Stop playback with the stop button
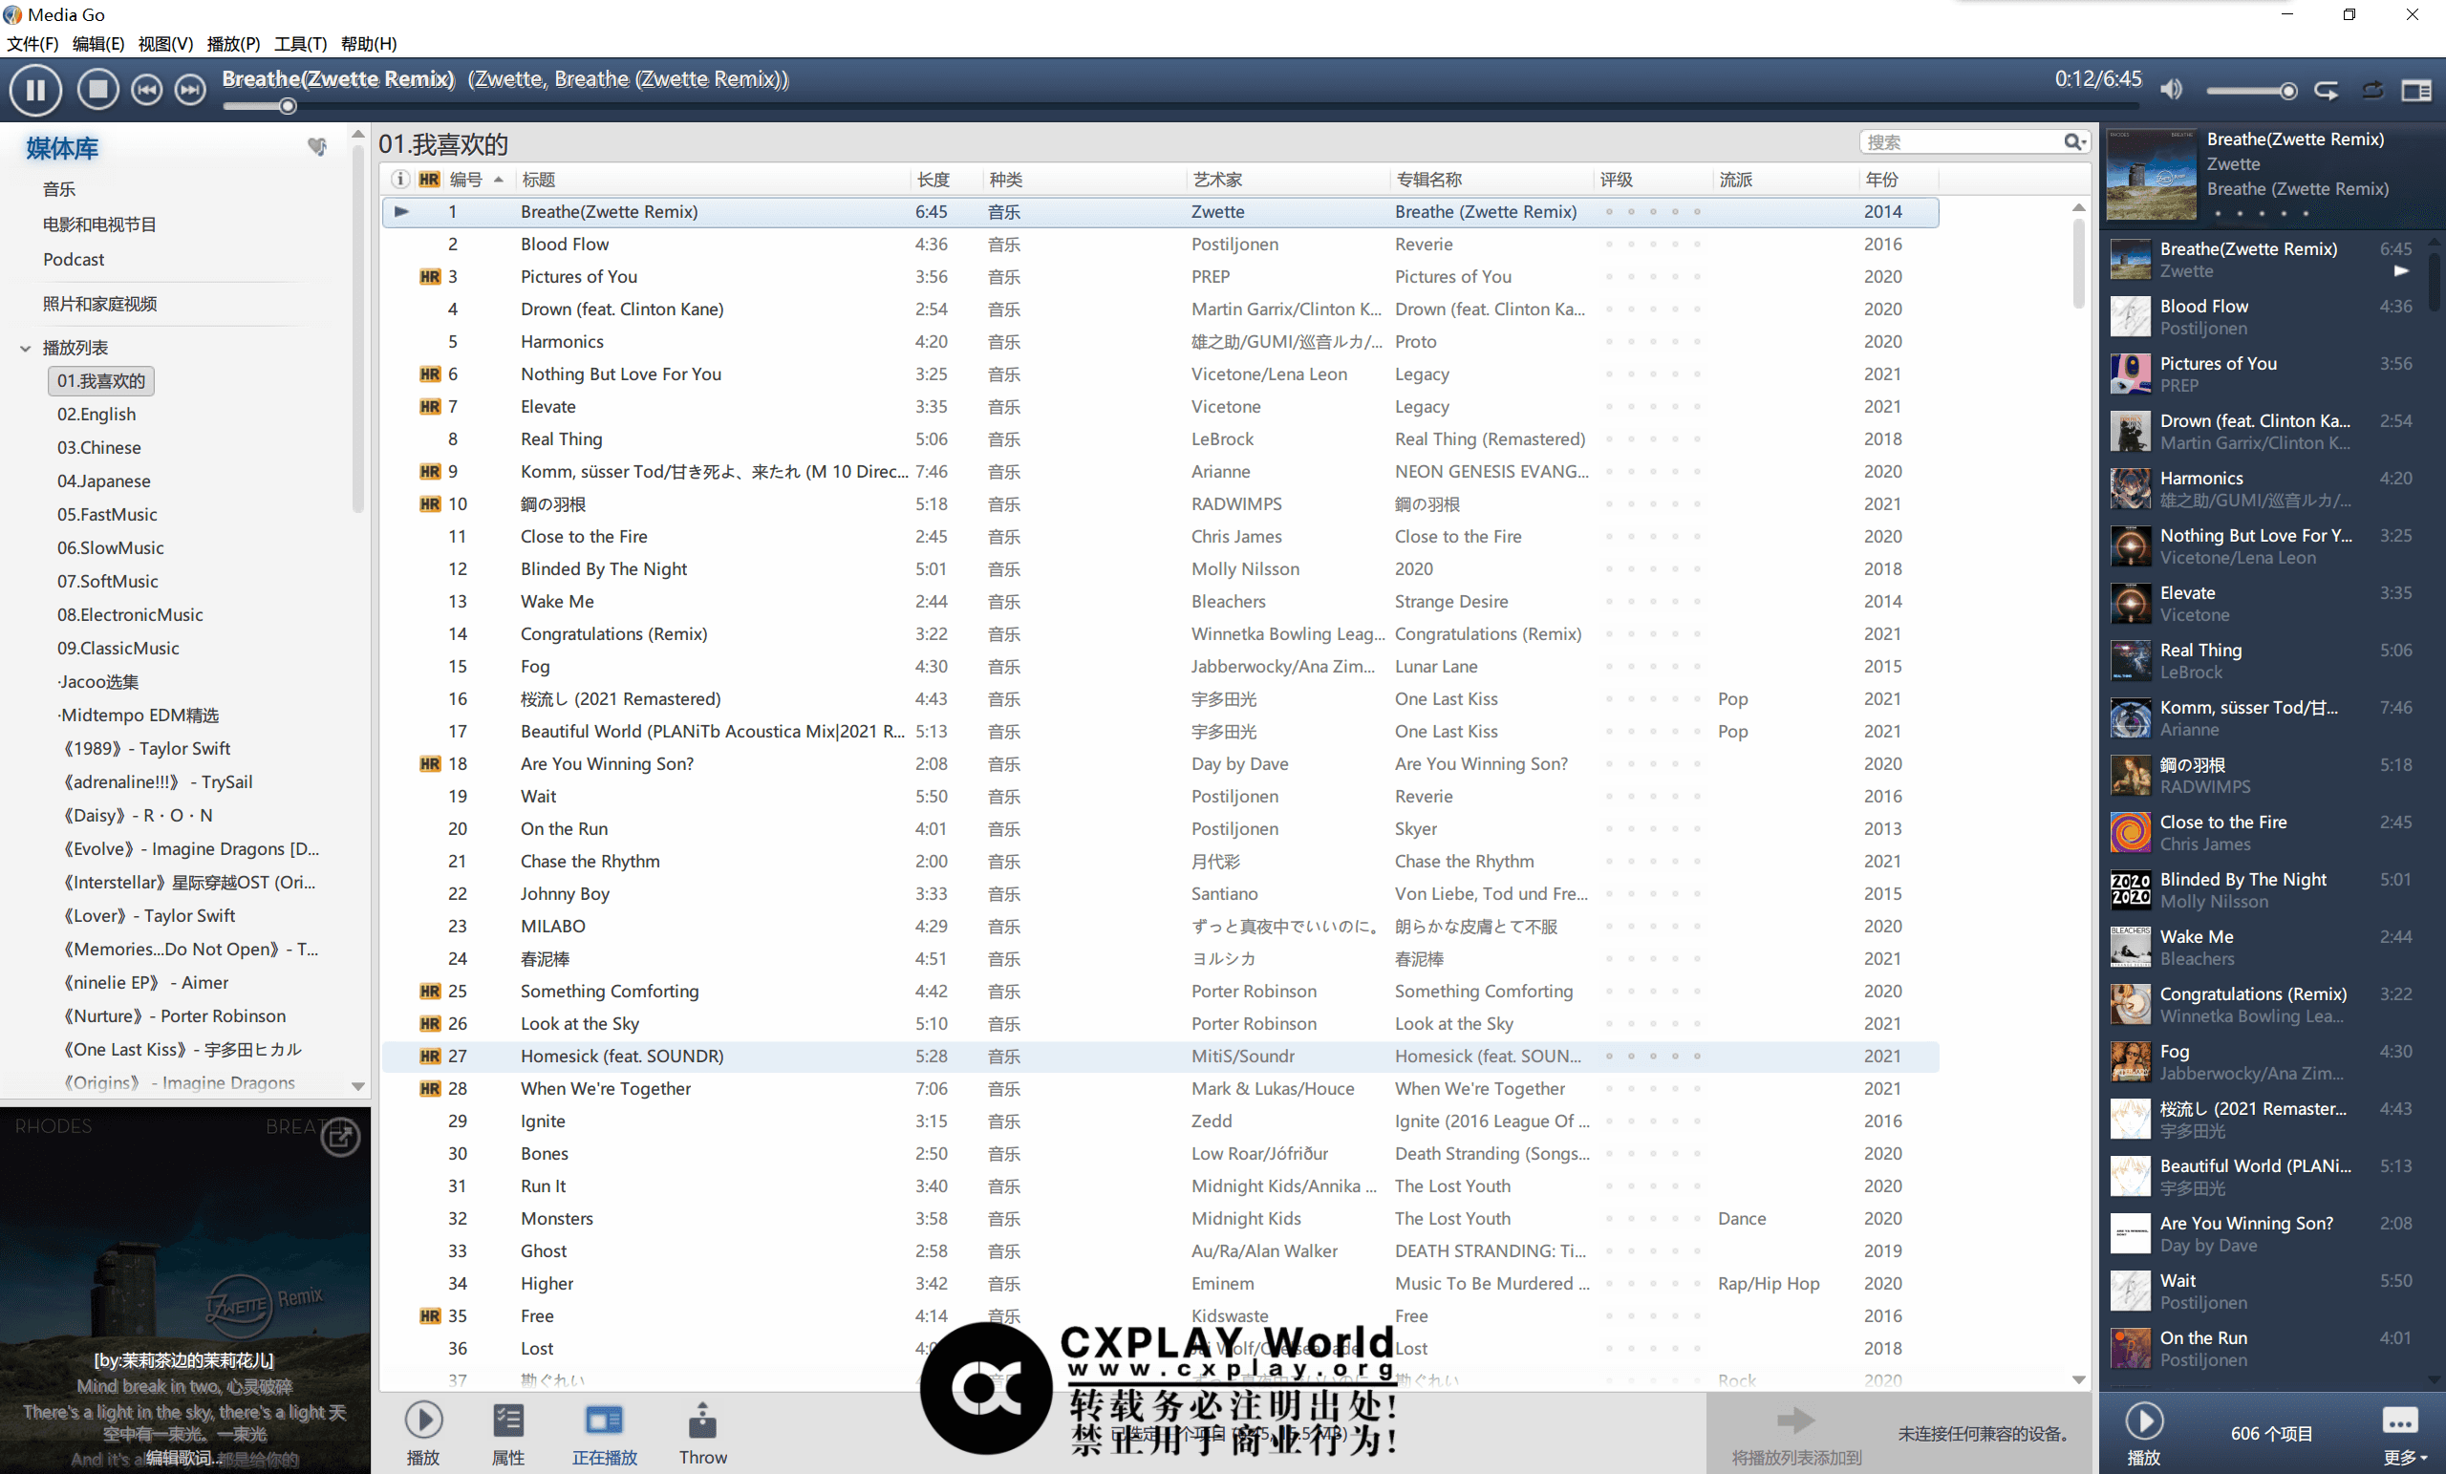Image resolution: width=2446 pixels, height=1474 pixels. [97, 90]
